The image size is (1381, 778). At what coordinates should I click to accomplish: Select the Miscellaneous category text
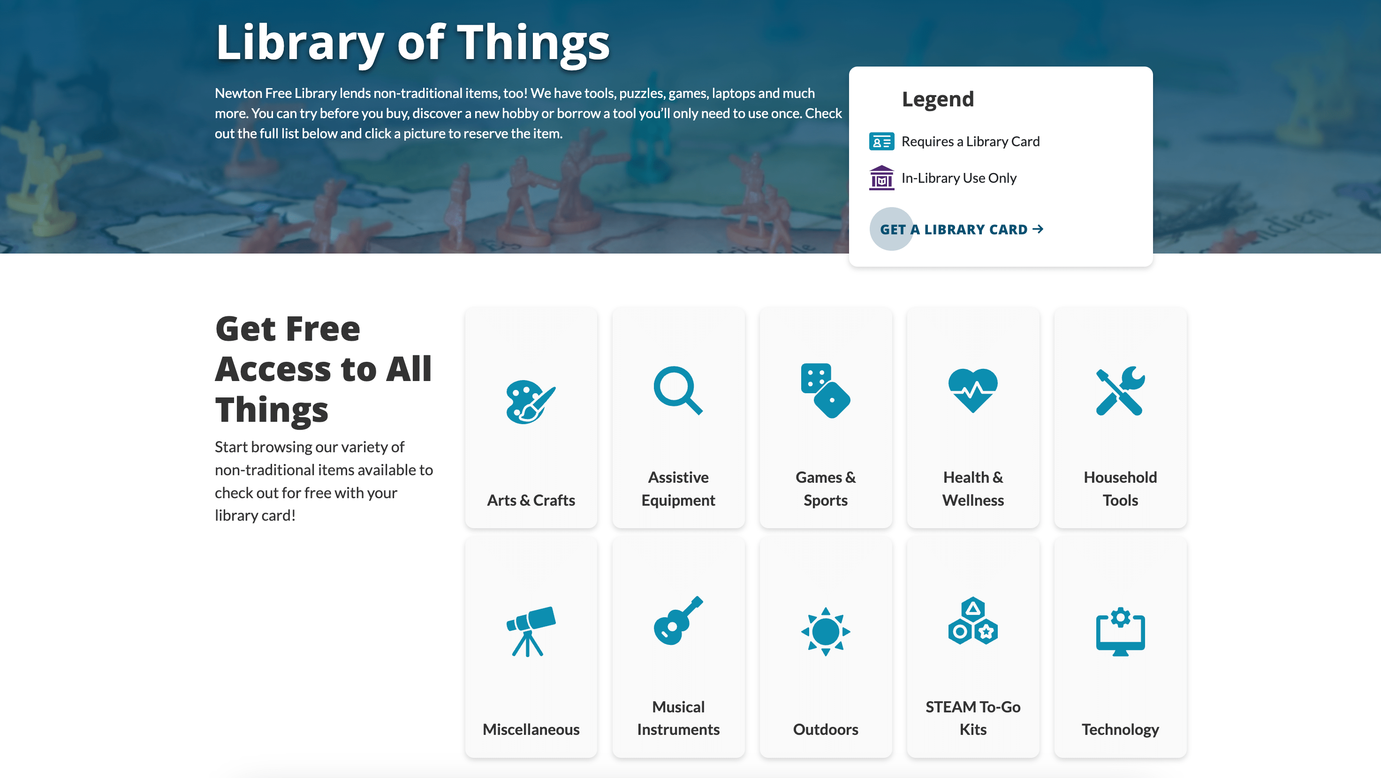point(531,729)
